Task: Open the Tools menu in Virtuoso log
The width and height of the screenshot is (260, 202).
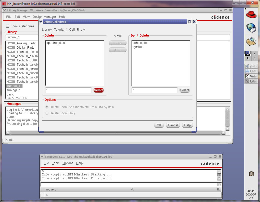Action: [x=55, y=163]
